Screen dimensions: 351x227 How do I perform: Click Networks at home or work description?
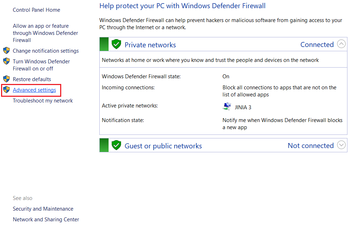(x=210, y=60)
